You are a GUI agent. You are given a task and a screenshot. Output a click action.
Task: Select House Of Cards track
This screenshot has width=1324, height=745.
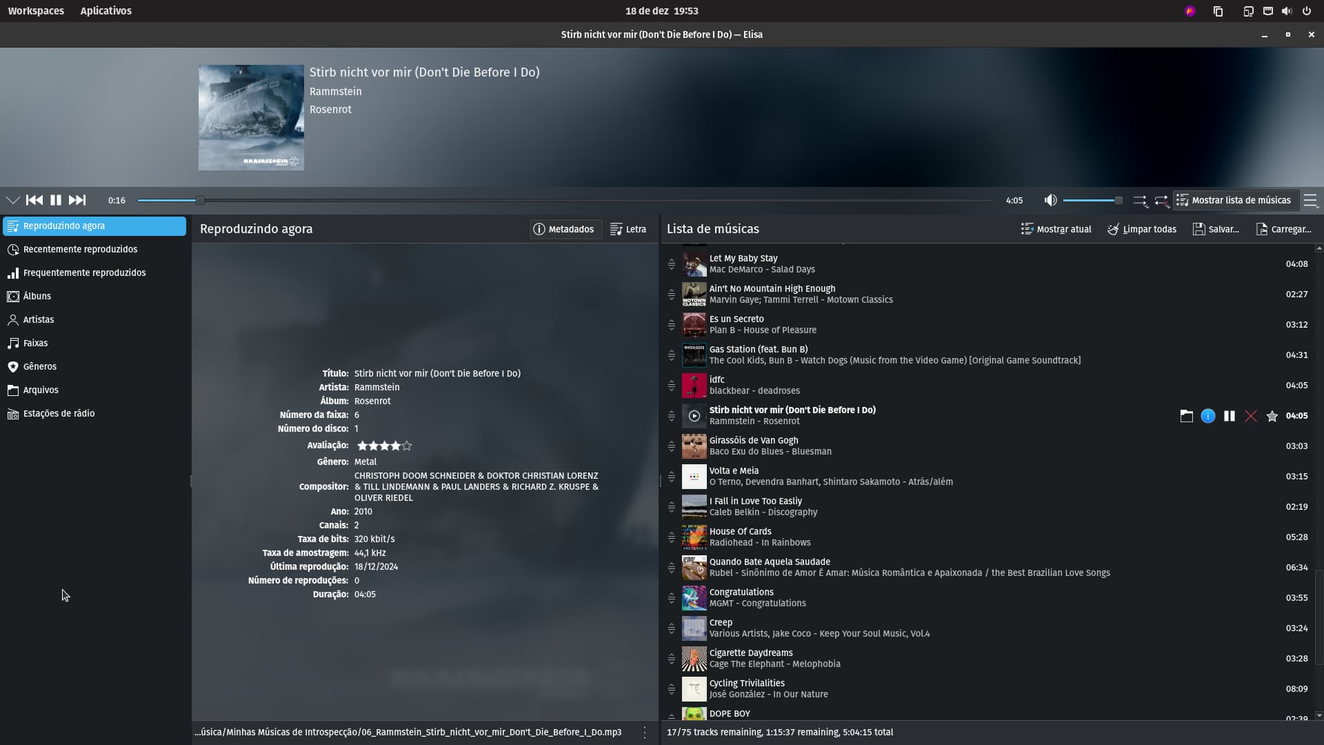pos(987,537)
